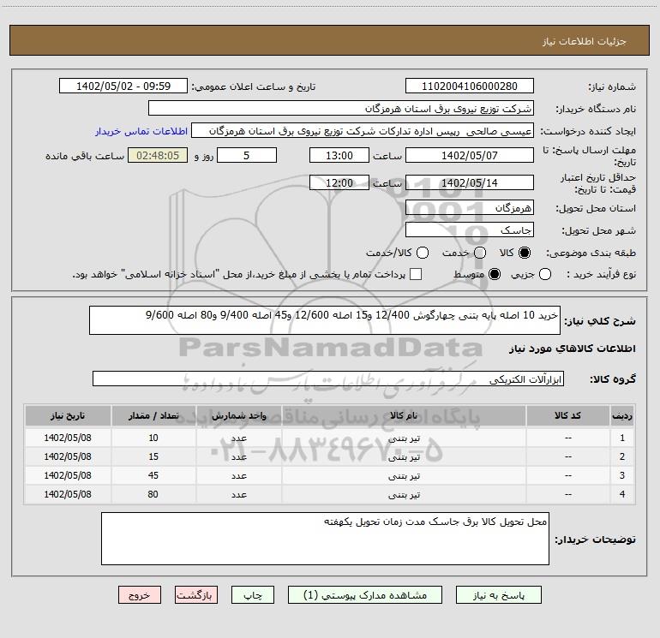
Task: Click the توضیحات خریدار text area
Action: (325, 539)
